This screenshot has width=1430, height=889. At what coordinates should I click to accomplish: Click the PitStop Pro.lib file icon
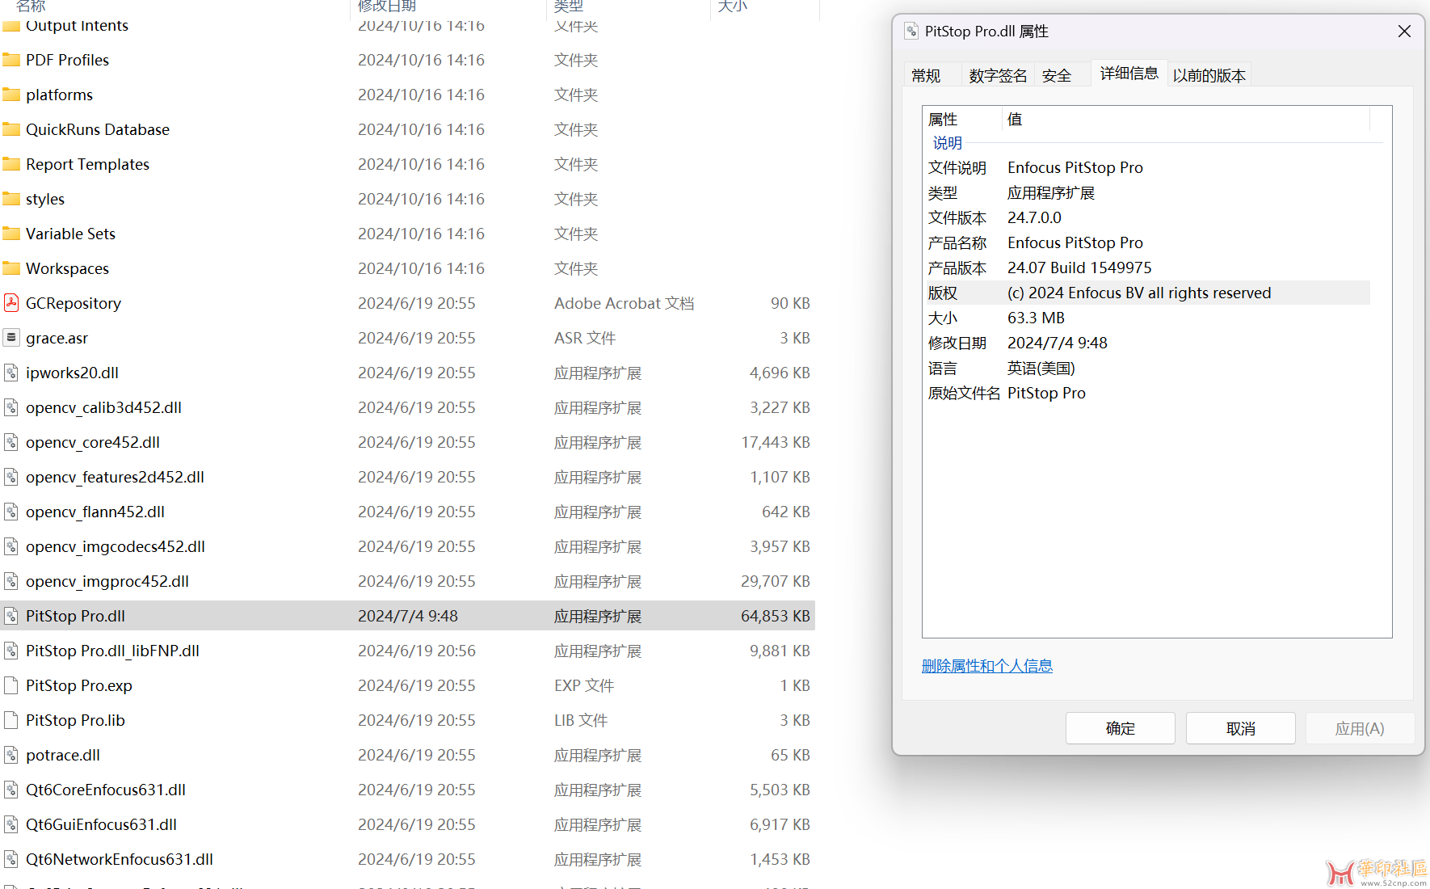coord(11,720)
